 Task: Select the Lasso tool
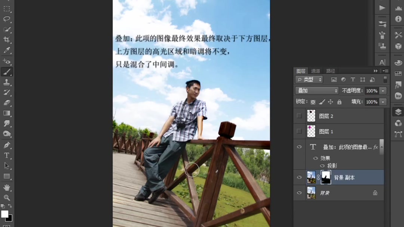pos(7,18)
